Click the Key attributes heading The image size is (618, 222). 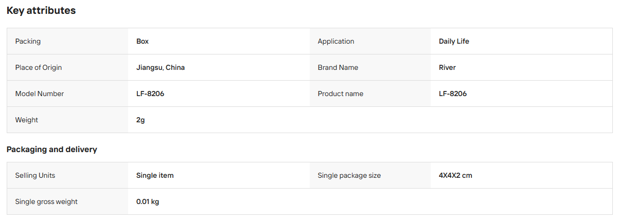click(41, 10)
